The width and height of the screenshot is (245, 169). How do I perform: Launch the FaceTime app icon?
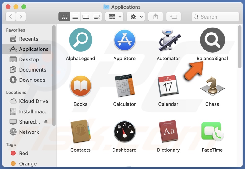click(x=212, y=132)
